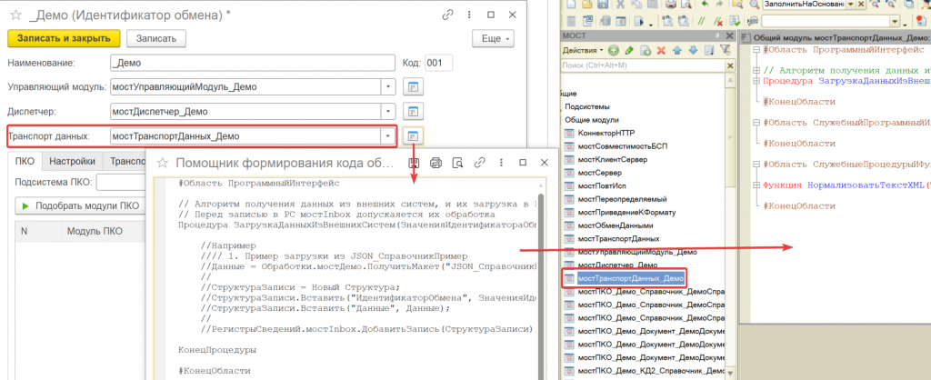Click code helper icon beside Диспетчер field
931x380 pixels.
413,112
